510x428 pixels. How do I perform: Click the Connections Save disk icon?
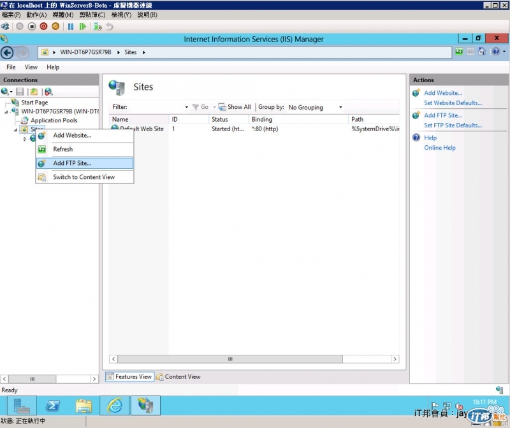pyautogui.click(x=20, y=92)
